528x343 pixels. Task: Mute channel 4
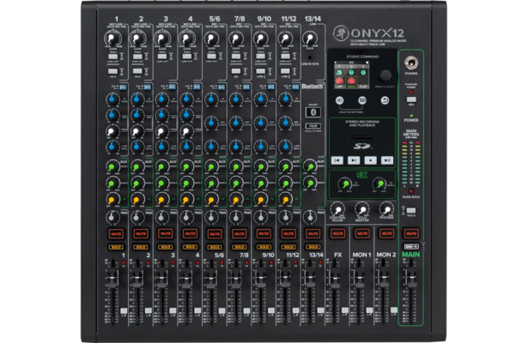coord(190,234)
